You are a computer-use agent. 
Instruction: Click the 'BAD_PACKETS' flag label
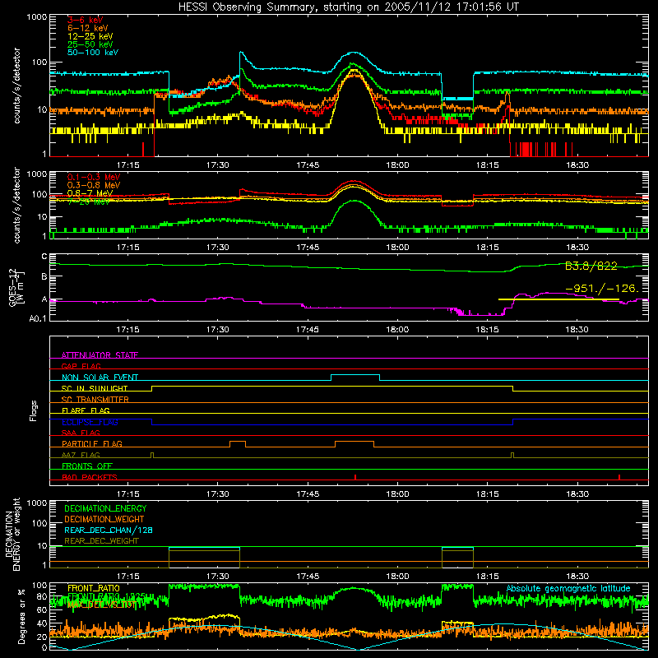click(90, 477)
